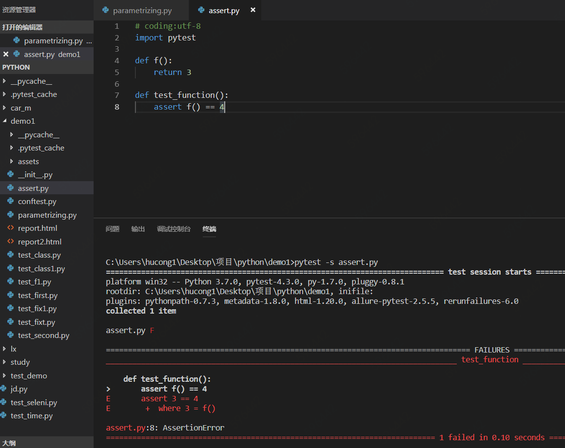Open the 问题 (Problems) panel tab
The width and height of the screenshot is (565, 448).
click(x=112, y=229)
